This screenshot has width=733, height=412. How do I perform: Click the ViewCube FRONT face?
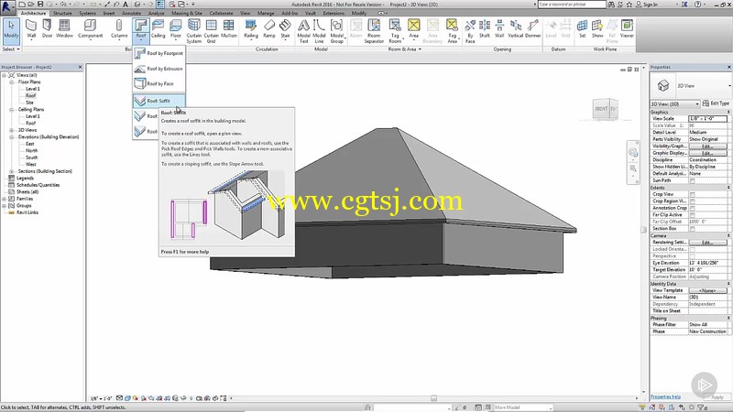[601, 109]
